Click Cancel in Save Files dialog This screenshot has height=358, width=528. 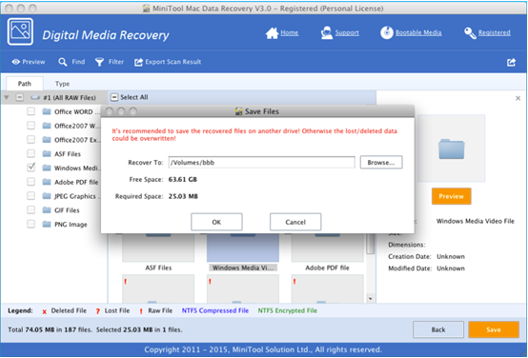click(x=295, y=222)
